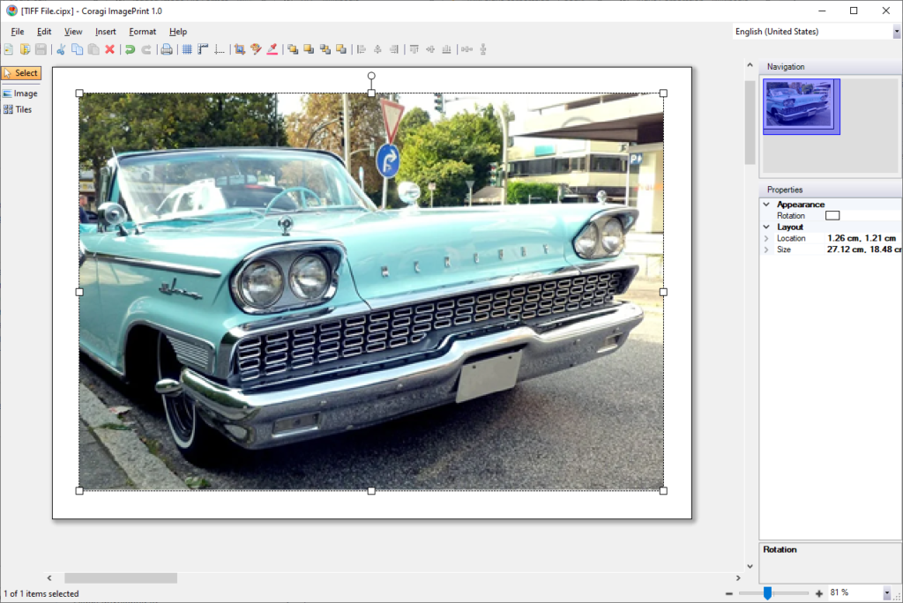Click the Distribute horizontally icon
Screen dimensions: 903x603
(x=467, y=49)
